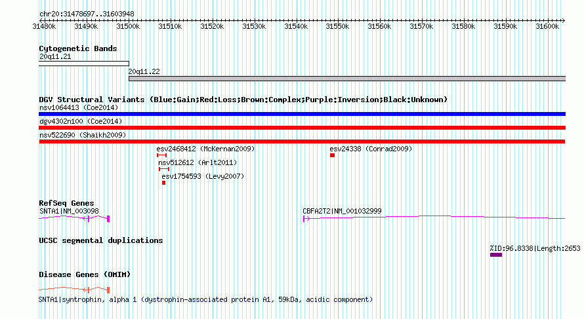Select the SNTA1 RefSeq magenta gene glyph
584x319 pixels.
pos(74,218)
